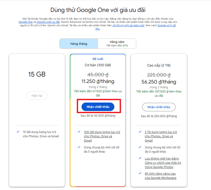The image size is (211, 190).
Task: Click checkmark beside Dùng chung in Cao cấp plan
Action: click(140, 147)
